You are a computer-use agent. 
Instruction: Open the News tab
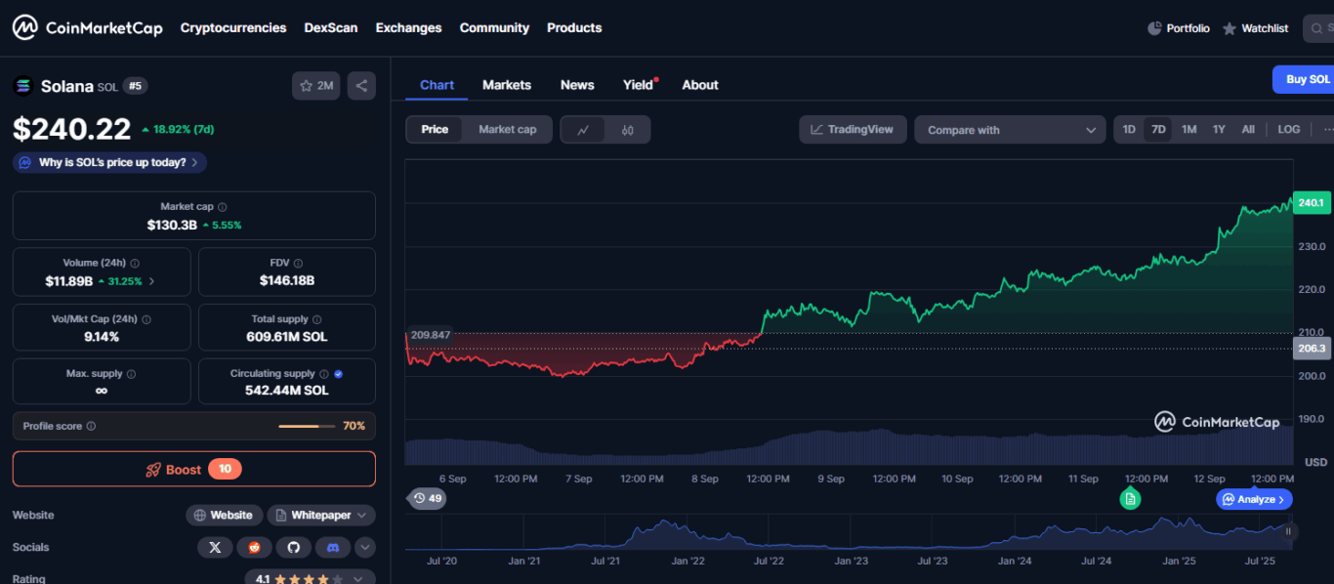pyautogui.click(x=577, y=85)
